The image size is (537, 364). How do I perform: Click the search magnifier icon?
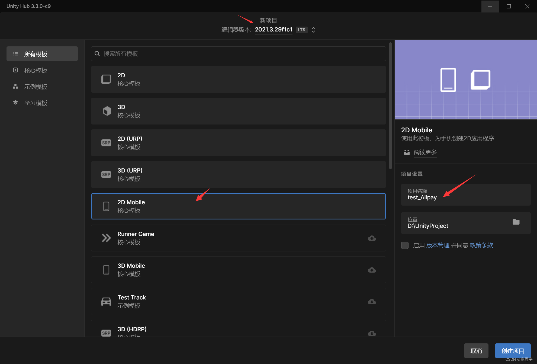click(x=97, y=54)
